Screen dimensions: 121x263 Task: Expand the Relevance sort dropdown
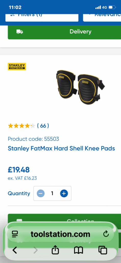pyautogui.click(x=102, y=17)
